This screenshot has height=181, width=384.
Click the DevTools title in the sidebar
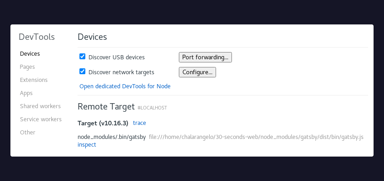[x=37, y=37]
